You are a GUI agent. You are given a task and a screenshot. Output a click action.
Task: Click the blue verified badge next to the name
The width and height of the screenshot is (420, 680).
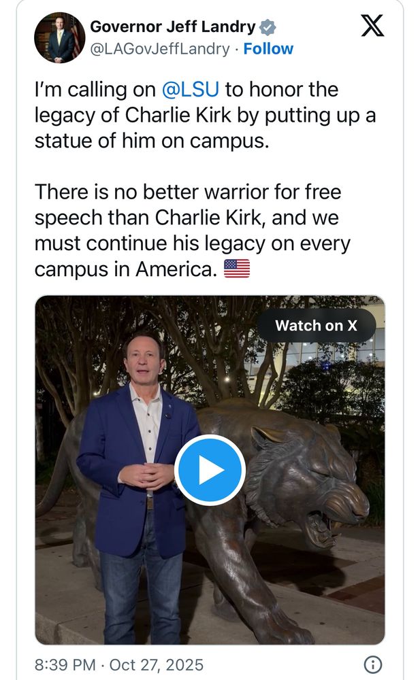coord(268,26)
